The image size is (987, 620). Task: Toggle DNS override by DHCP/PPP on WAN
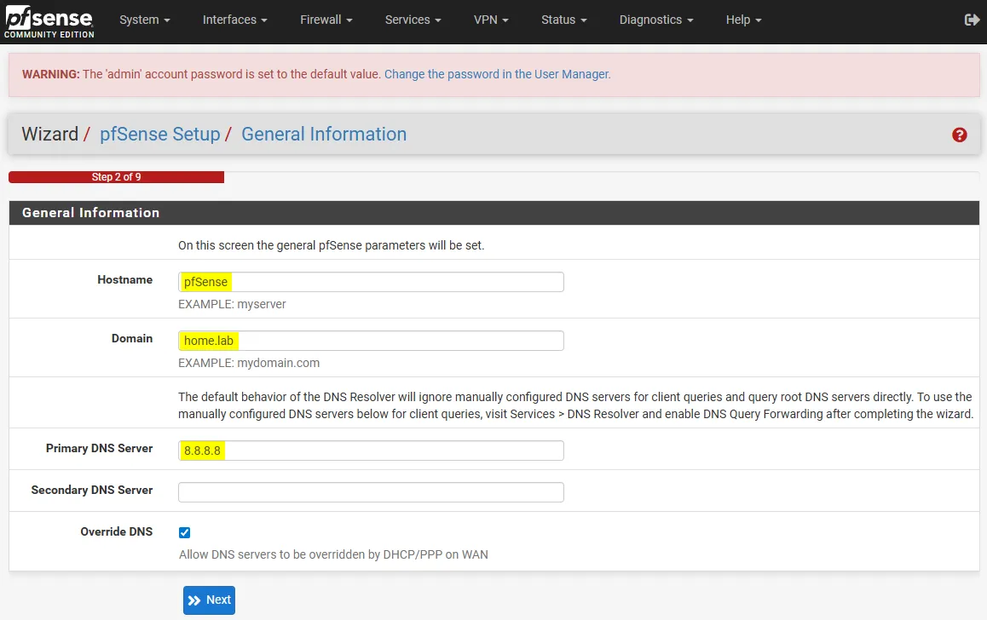(184, 532)
